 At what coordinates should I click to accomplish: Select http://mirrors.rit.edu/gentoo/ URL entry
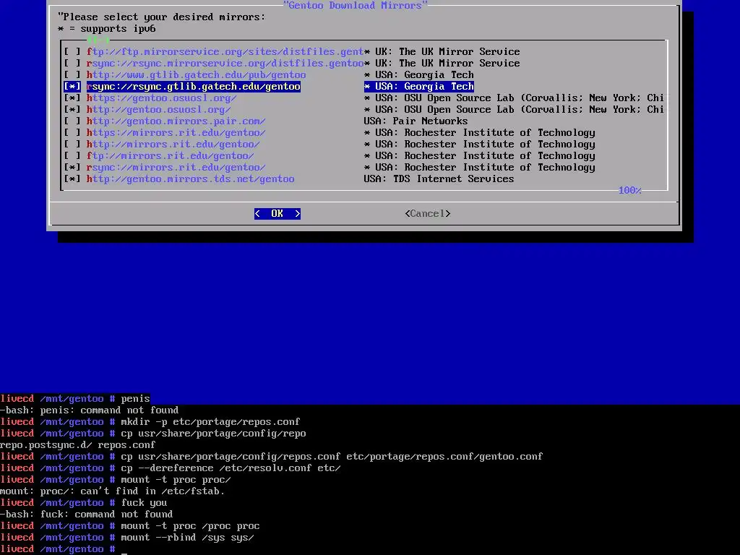pyautogui.click(x=173, y=144)
